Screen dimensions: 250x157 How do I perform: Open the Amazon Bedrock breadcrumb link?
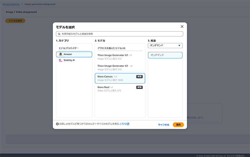tap(11, 4)
